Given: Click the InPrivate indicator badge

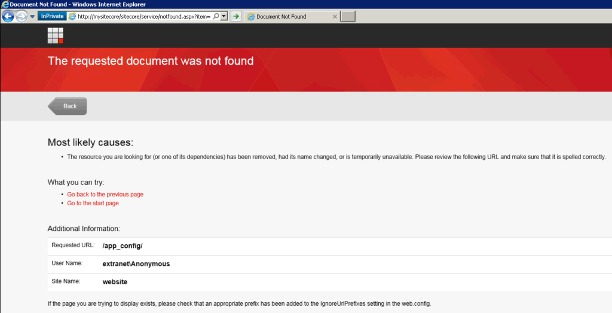Looking at the screenshot, I should [x=52, y=16].
